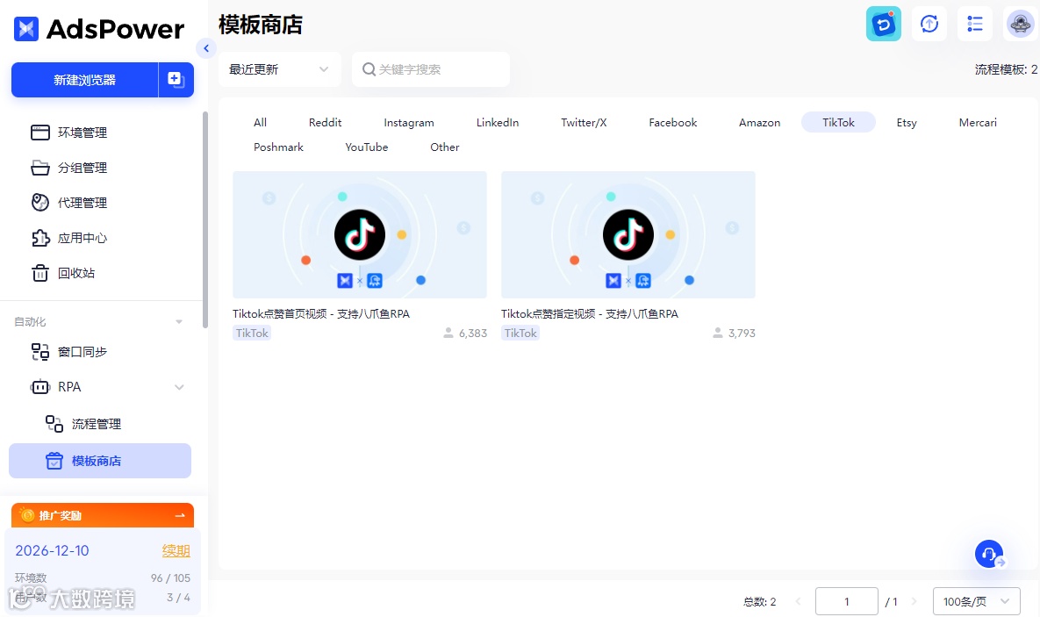
Task: Open the task list icon in header
Action: (975, 25)
